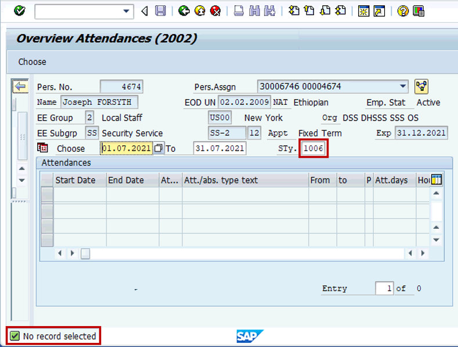Select the first attendance row selector
Screen dimensions: 458x347
pyautogui.click(x=47, y=195)
